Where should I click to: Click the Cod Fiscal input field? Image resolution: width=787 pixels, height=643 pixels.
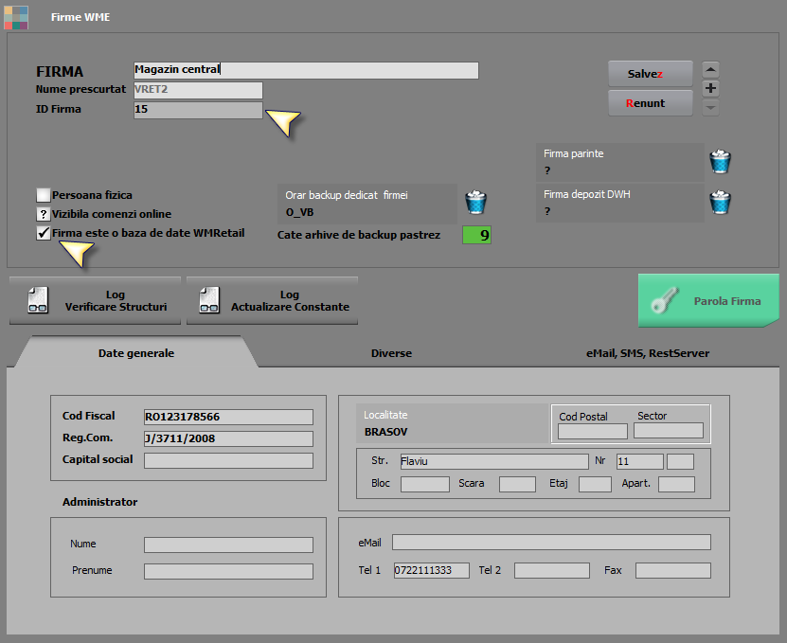pyautogui.click(x=228, y=417)
